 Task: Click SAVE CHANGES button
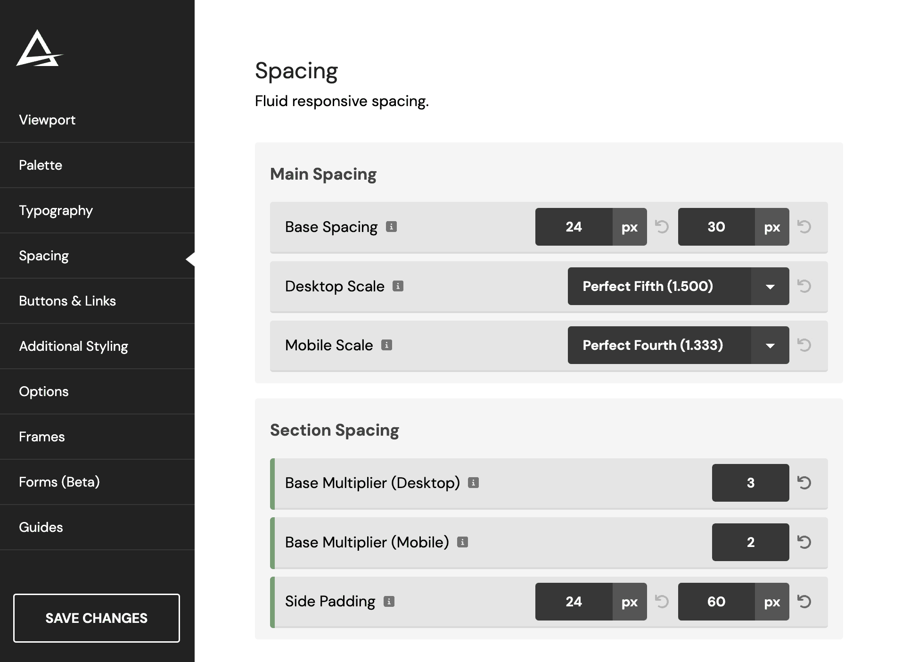(x=97, y=618)
